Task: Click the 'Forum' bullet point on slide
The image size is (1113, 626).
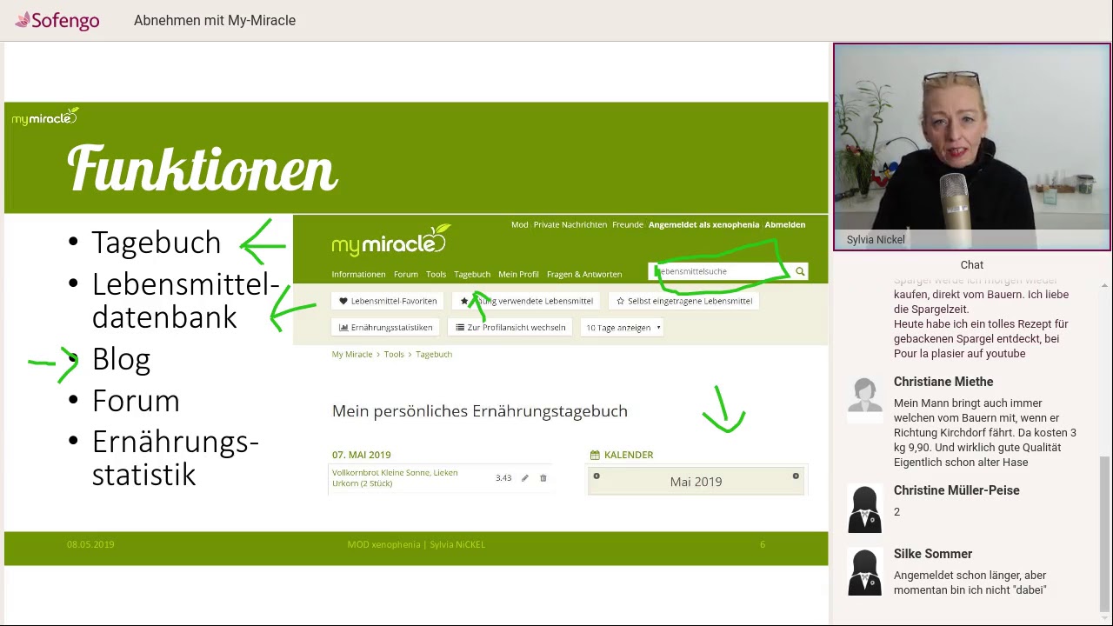Action: pyautogui.click(x=136, y=401)
